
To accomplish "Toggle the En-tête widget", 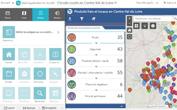I will (9, 74).
